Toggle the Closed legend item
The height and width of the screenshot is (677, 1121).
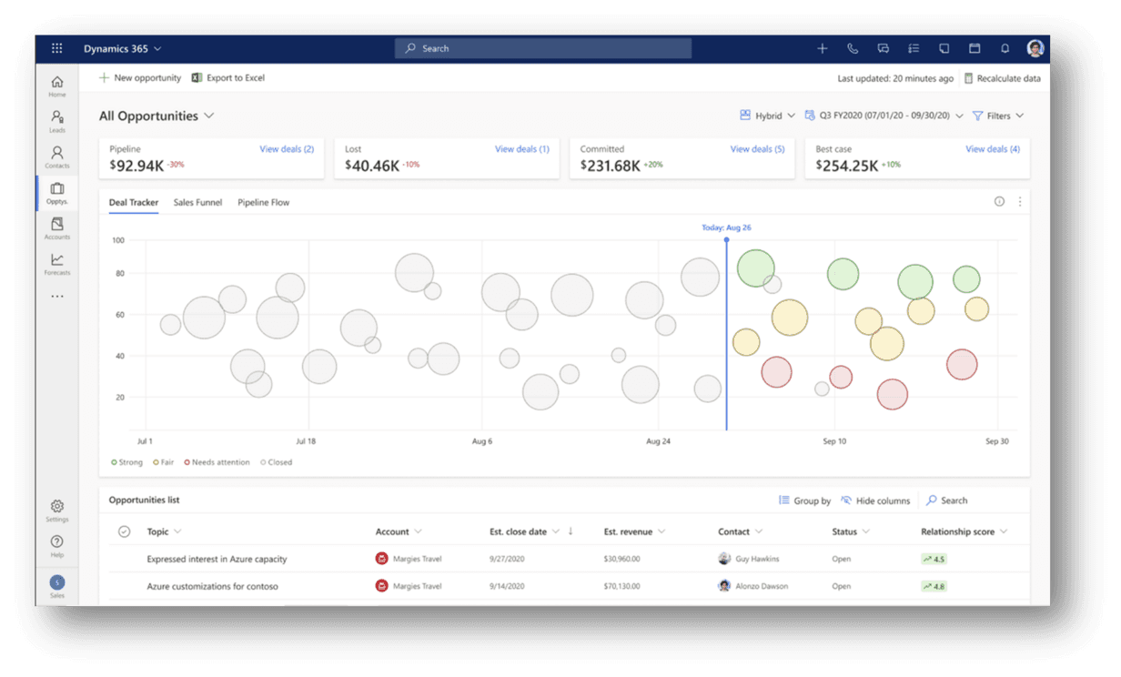277,462
